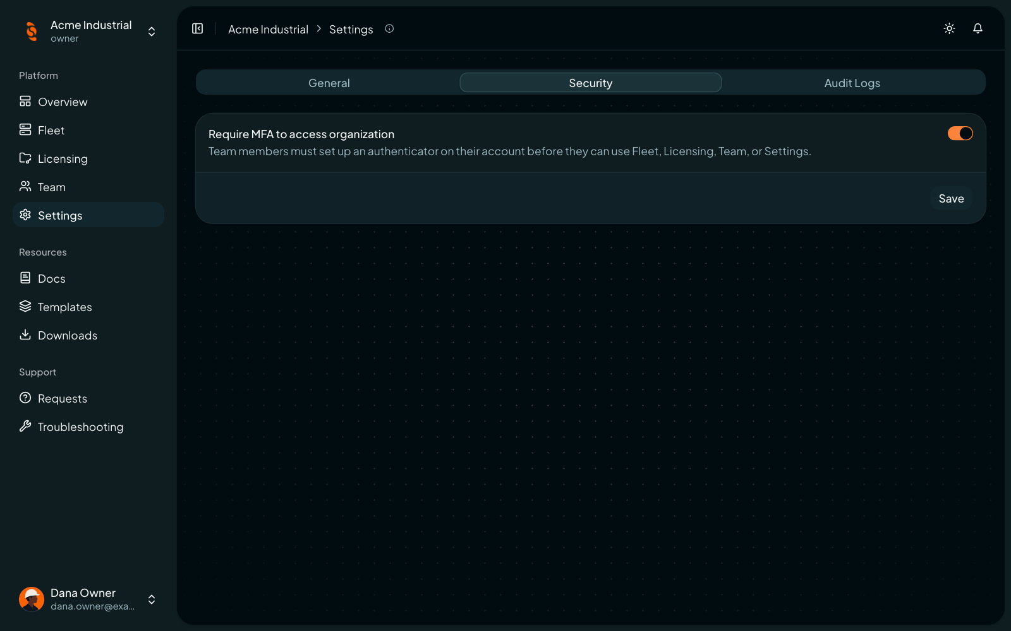The height and width of the screenshot is (631, 1011).
Task: Click the Templates layers icon
Action: tap(25, 306)
